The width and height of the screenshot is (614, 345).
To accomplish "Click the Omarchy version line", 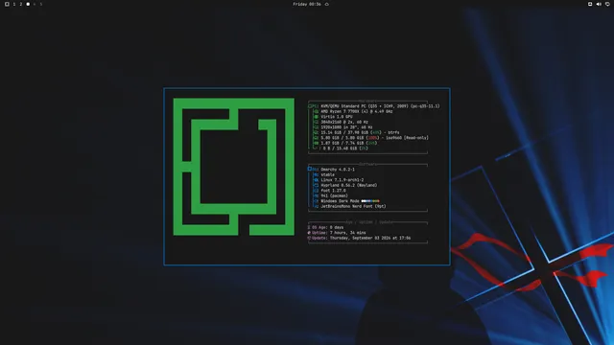I will tap(338, 170).
